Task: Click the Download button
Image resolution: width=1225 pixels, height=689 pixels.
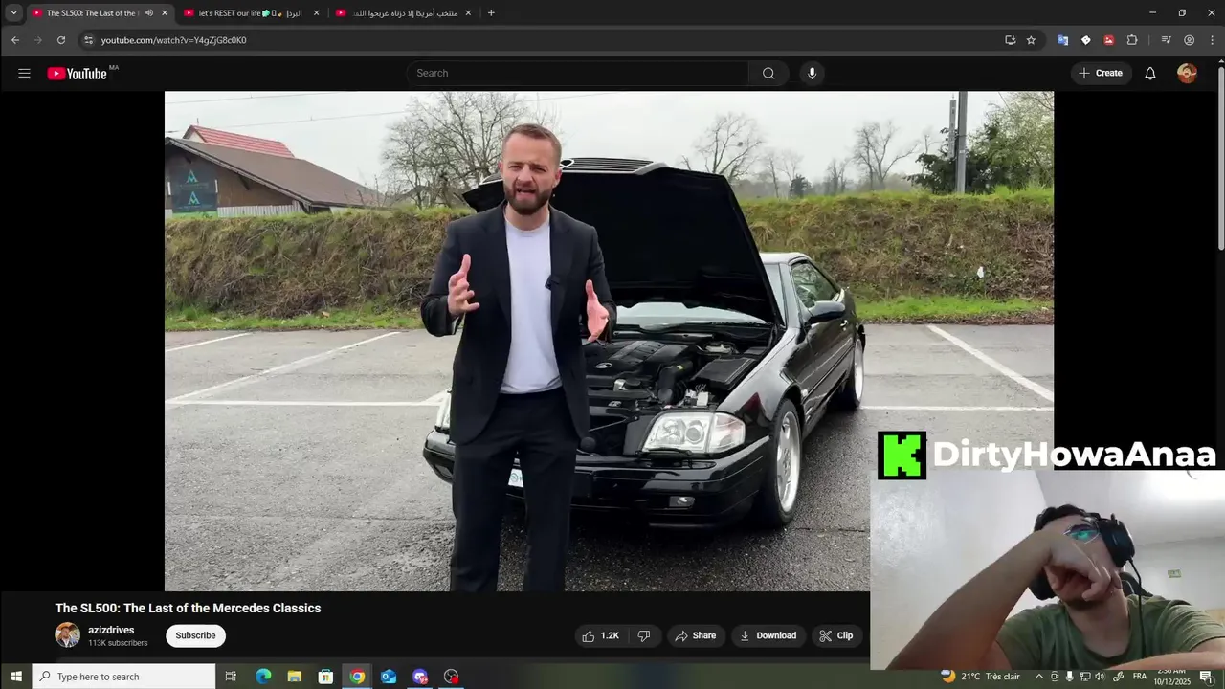Action: 768,635
